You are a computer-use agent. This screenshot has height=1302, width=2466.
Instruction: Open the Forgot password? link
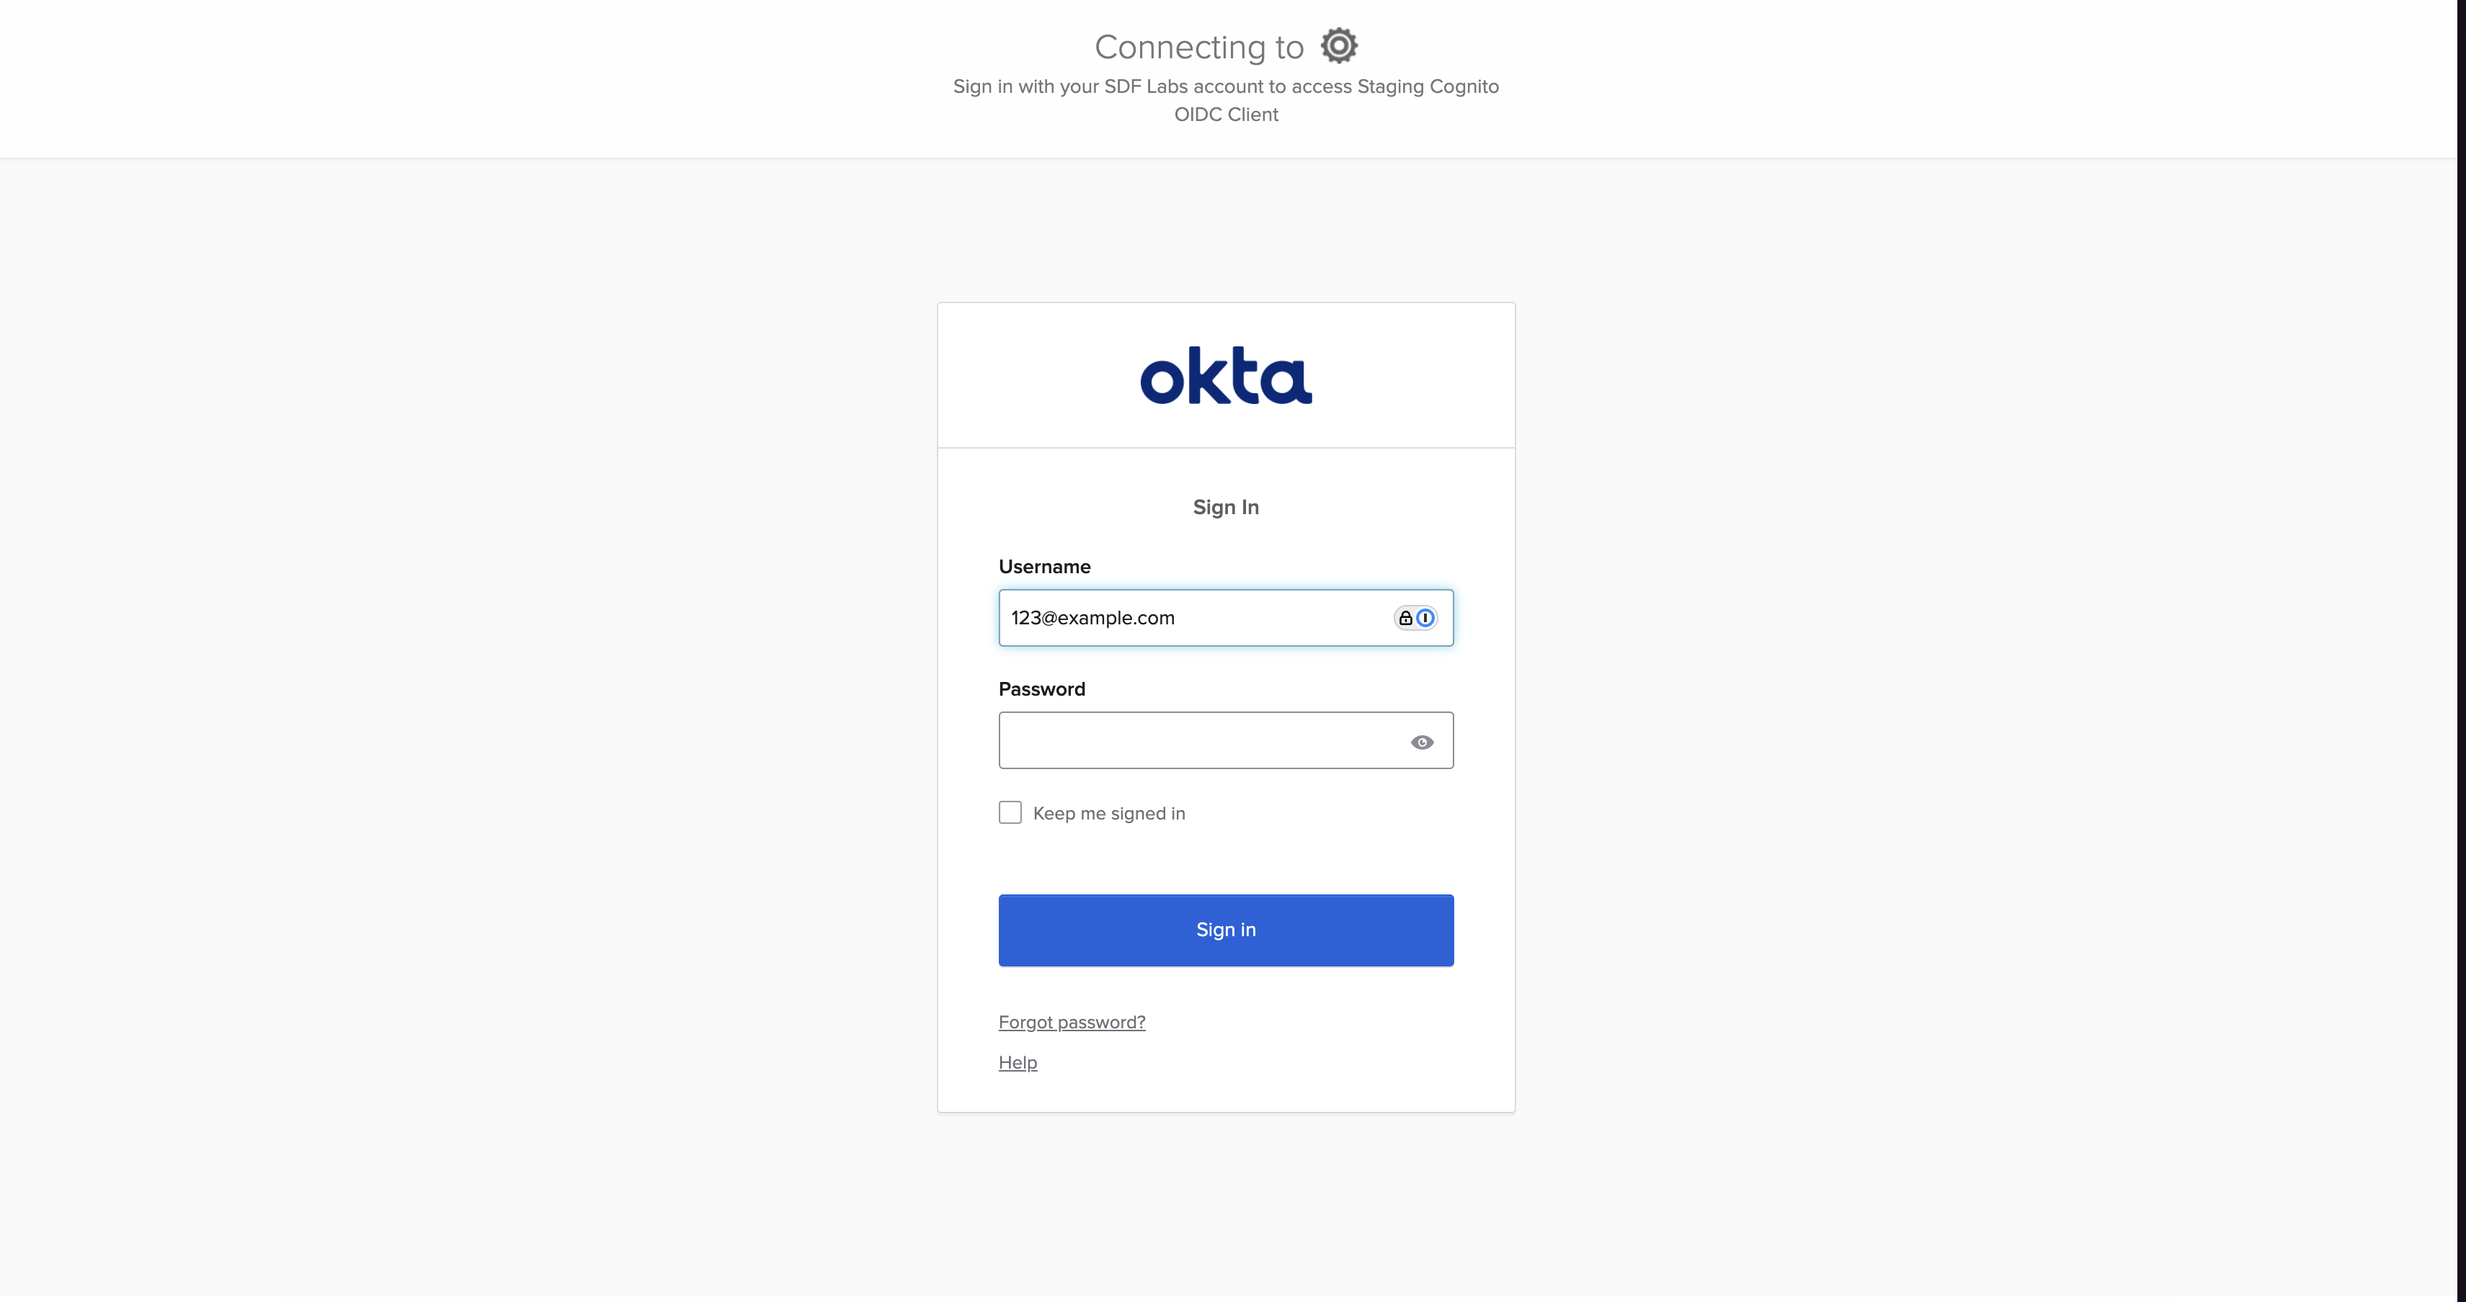[x=1071, y=1022]
